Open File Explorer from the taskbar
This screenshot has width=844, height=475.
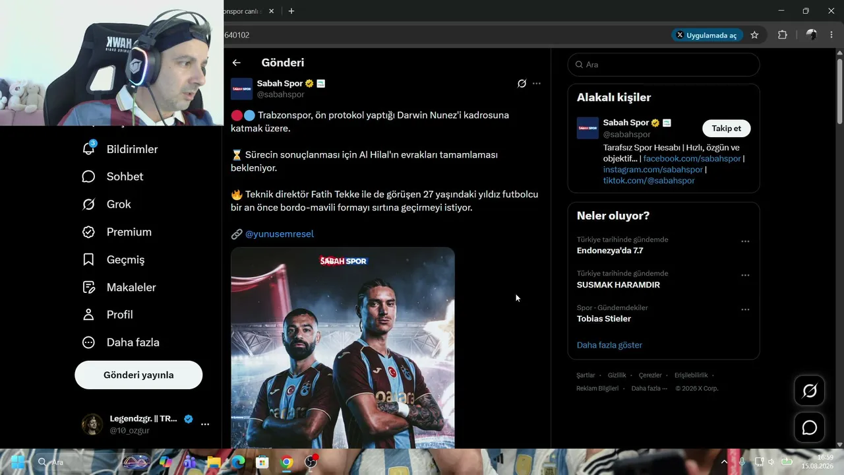pyautogui.click(x=214, y=462)
